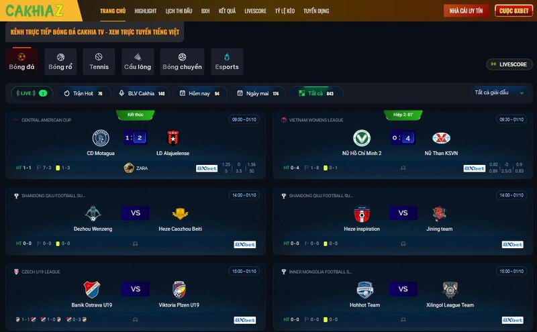The width and height of the screenshot is (537, 332).
Task: Go to the HIGHLIGHT menu item
Action: 146,11
